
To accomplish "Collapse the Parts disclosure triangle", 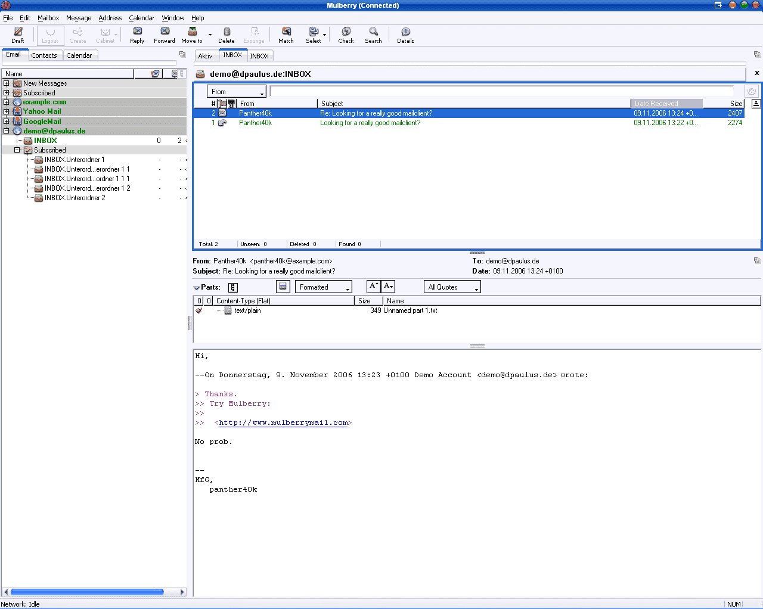I will click(196, 288).
